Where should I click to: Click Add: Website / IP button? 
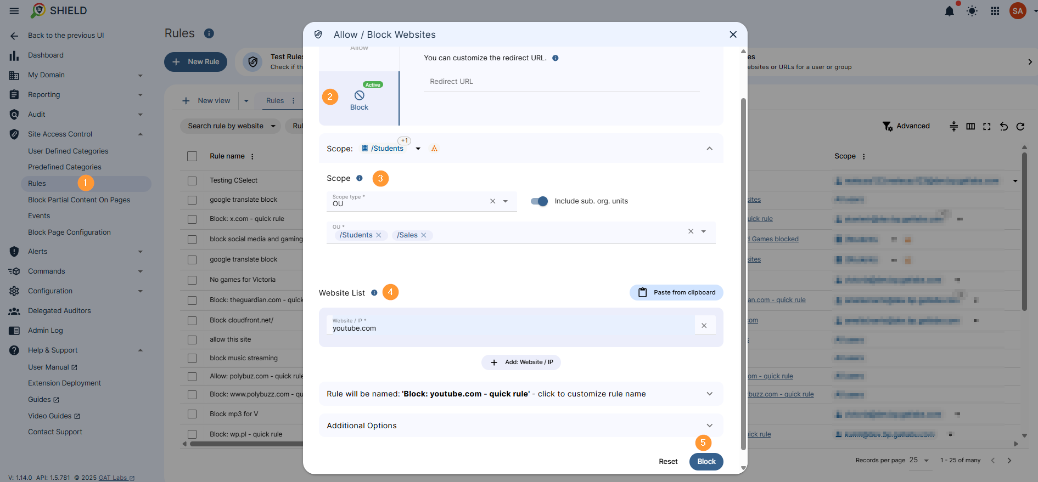pyautogui.click(x=521, y=362)
